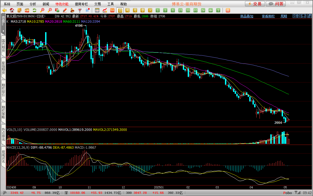Open the 页面 menu

pos(20,4)
